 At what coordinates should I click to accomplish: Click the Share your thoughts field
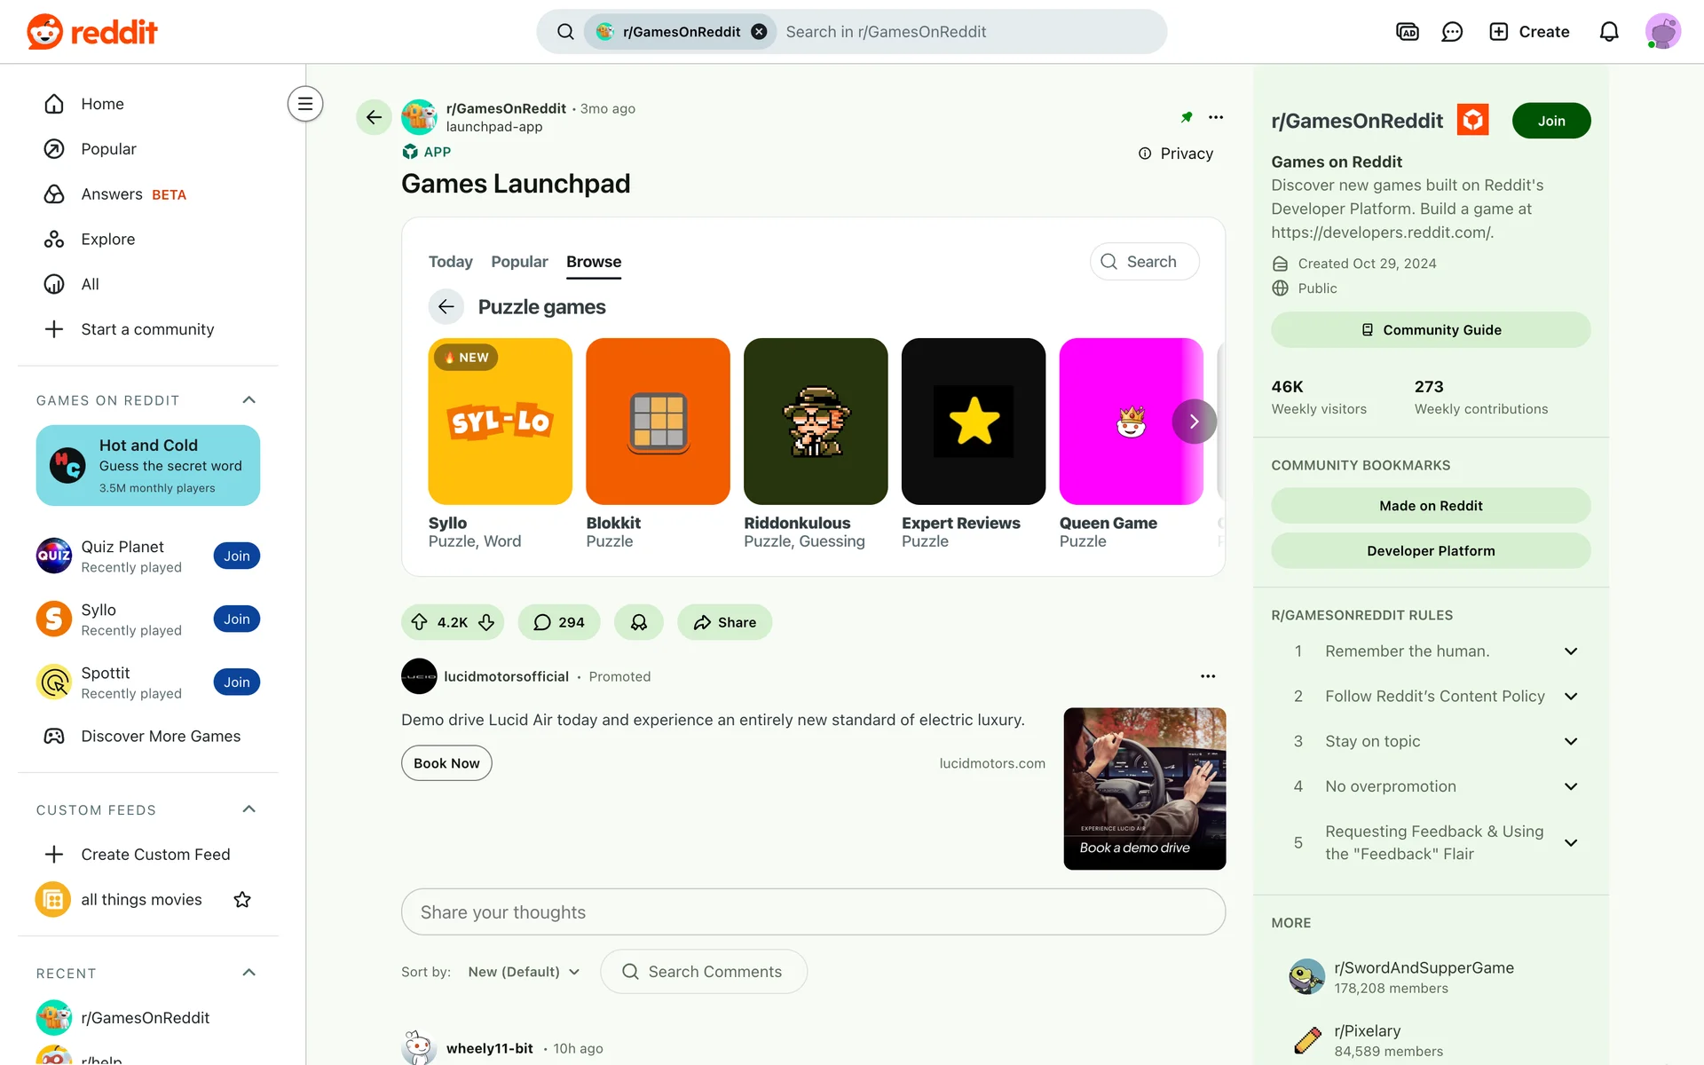click(812, 912)
